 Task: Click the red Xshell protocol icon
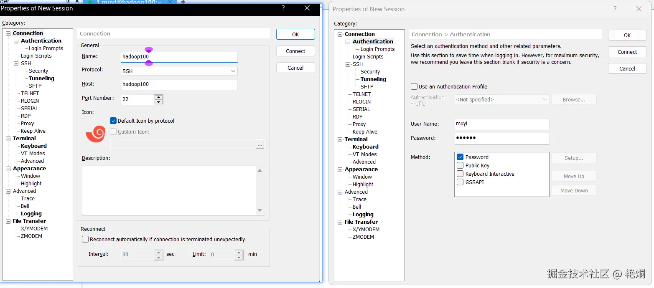pos(95,134)
